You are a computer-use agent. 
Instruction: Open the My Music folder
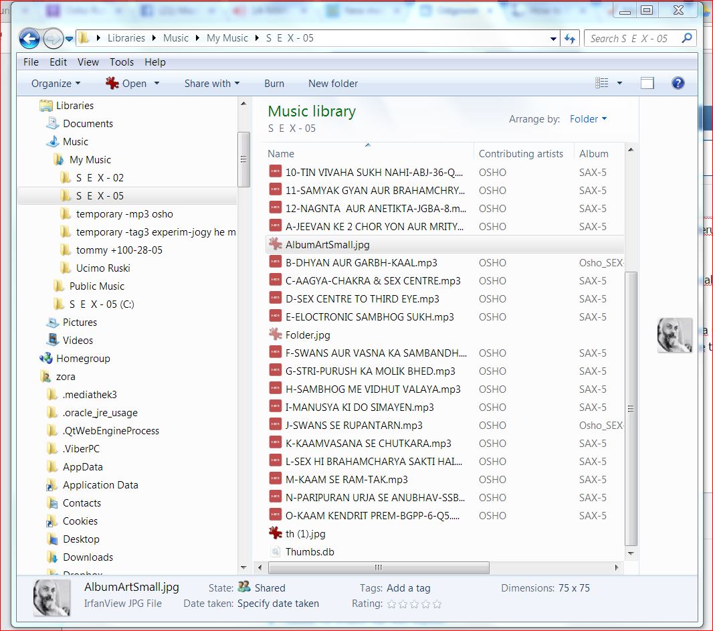point(90,160)
